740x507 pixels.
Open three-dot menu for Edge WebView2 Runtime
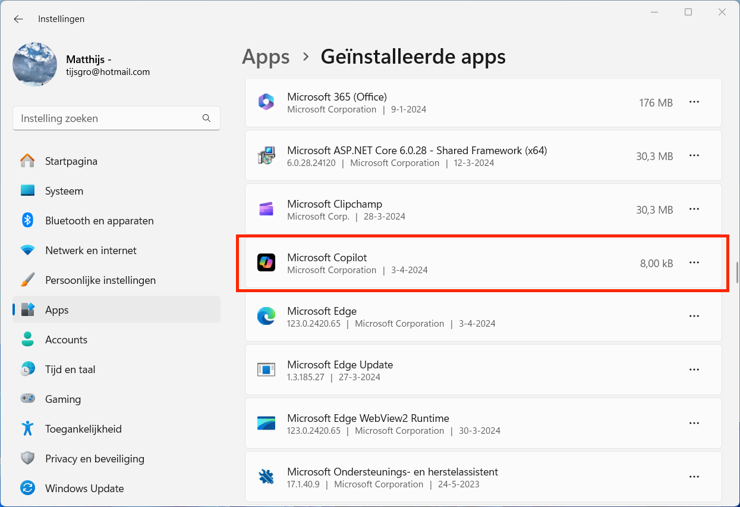tap(694, 423)
